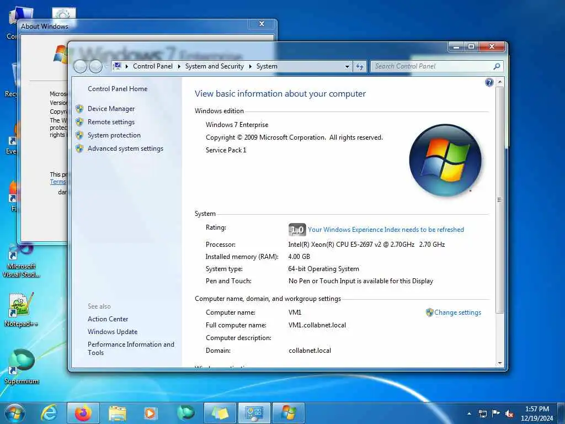Expand the arrow after Control Panel breadcrumb
The width and height of the screenshot is (565, 424).
(x=179, y=66)
